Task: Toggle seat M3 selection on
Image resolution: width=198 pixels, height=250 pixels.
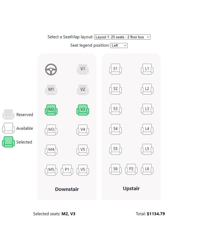Action: pyautogui.click(x=51, y=130)
